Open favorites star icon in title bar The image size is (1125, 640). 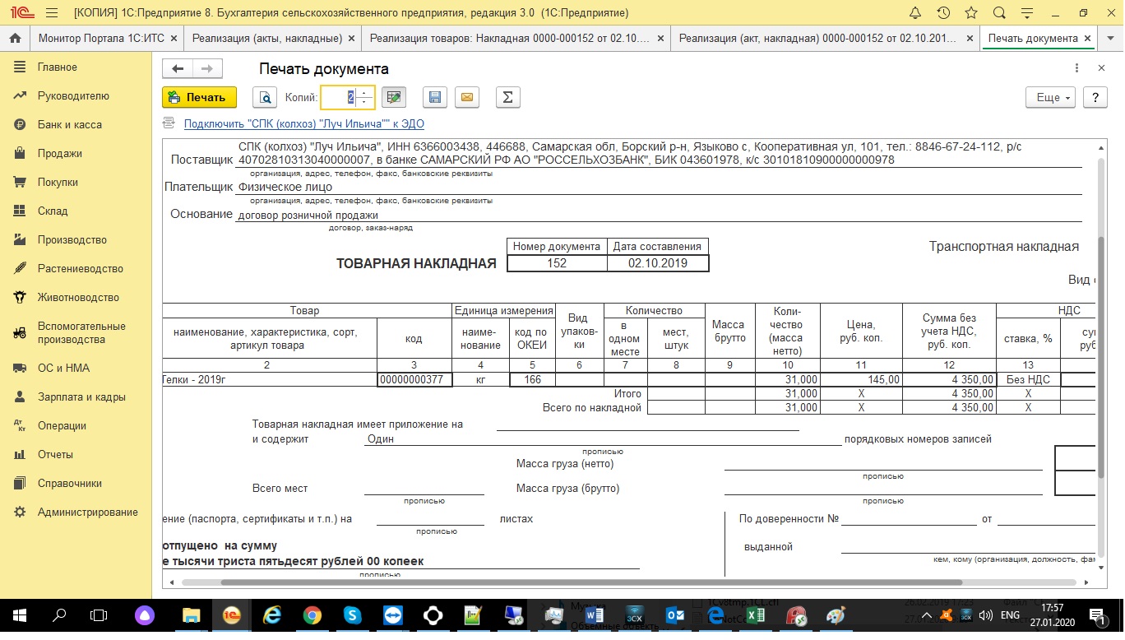(971, 13)
